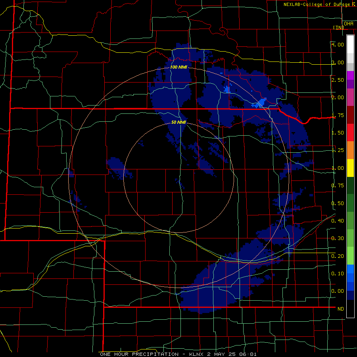Click the 4.00 legend value

point(338,44)
